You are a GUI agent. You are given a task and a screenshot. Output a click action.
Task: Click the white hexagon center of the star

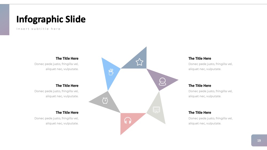(x=133, y=91)
